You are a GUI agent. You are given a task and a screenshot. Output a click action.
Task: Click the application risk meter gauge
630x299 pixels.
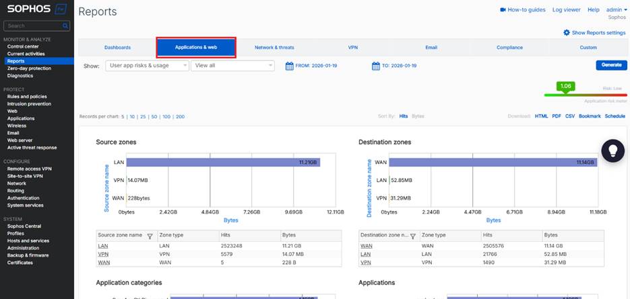pos(585,94)
